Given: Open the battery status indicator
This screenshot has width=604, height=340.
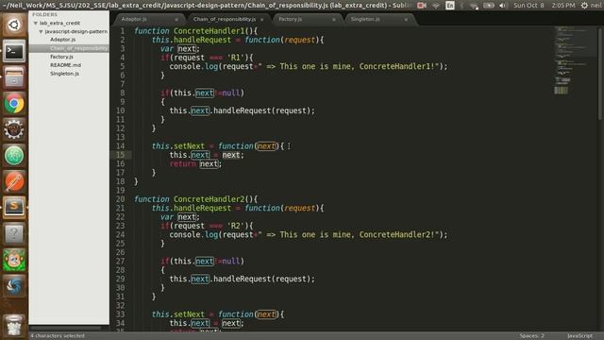Looking at the screenshot, I should click(x=489, y=6).
